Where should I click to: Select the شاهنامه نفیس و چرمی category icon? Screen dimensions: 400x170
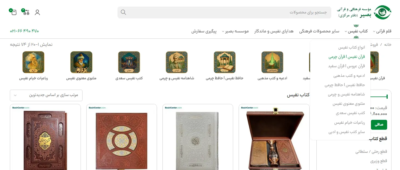coord(177,63)
